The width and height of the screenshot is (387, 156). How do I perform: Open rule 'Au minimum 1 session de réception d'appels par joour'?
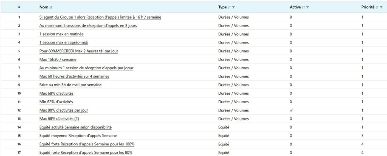tap(87, 68)
